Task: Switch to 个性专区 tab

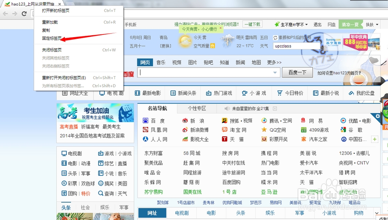Action: click(197, 108)
